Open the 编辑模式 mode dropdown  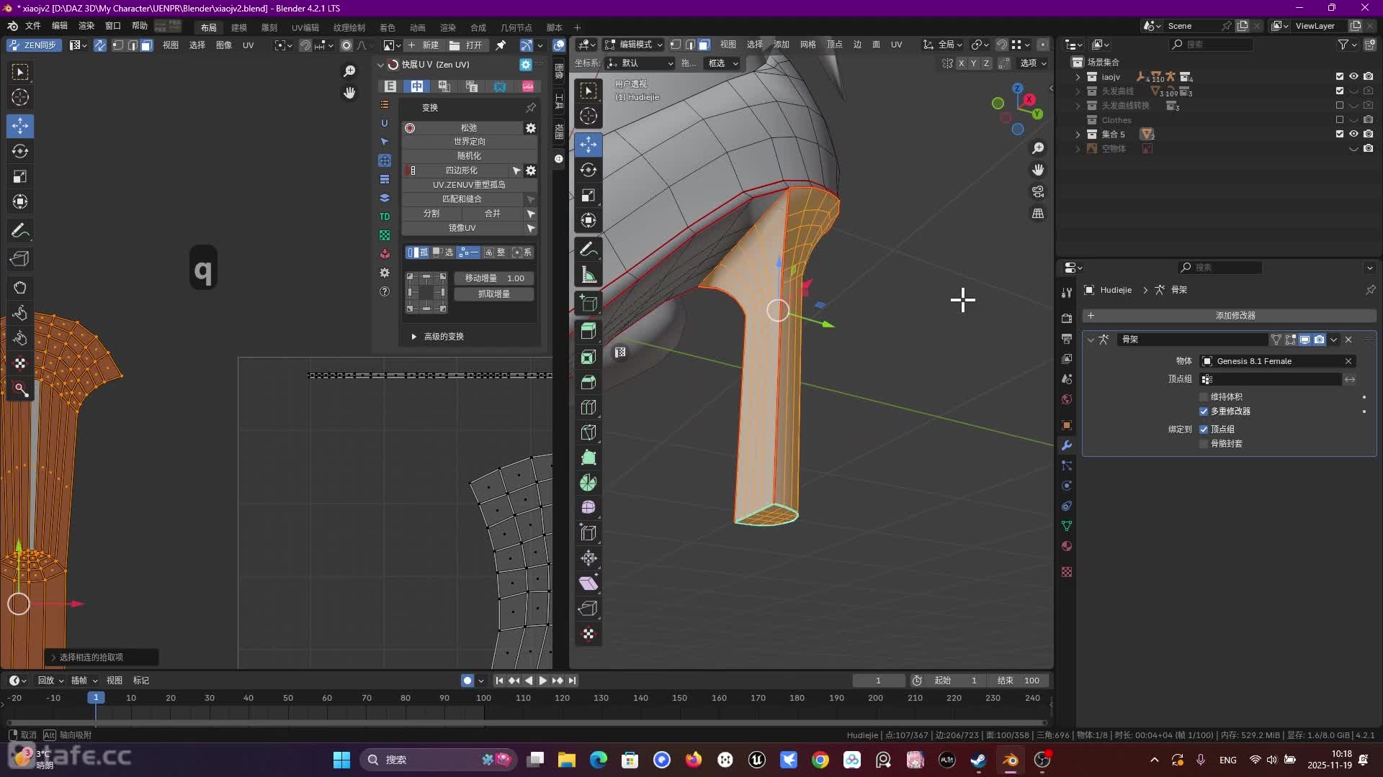coord(634,45)
